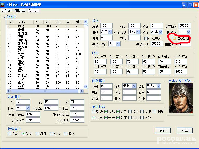Select the row for 项籍
Image resolution: width=199 pixels, height=149 pixels.
[x=45, y=26]
